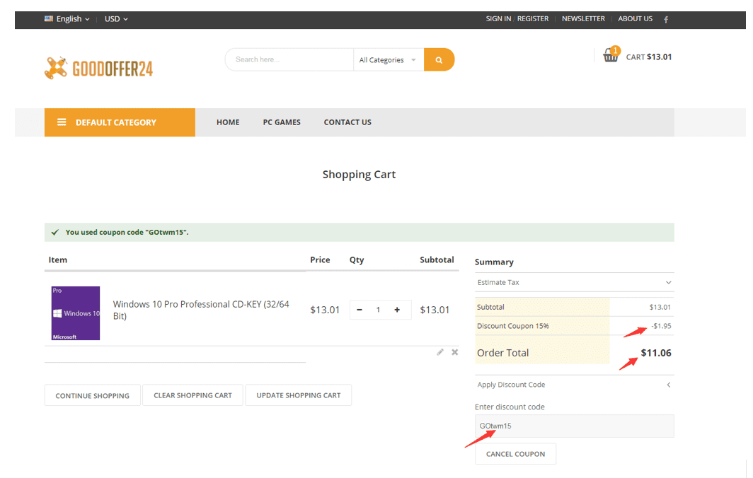The height and width of the screenshot is (478, 753).
Task: Click the Summary subtotal $13.01 value
Action: [660, 307]
